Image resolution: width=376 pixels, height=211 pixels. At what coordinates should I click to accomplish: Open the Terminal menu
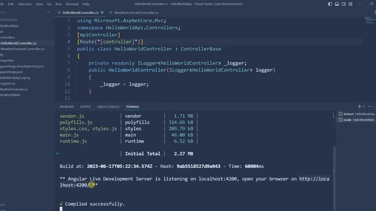click(72, 4)
